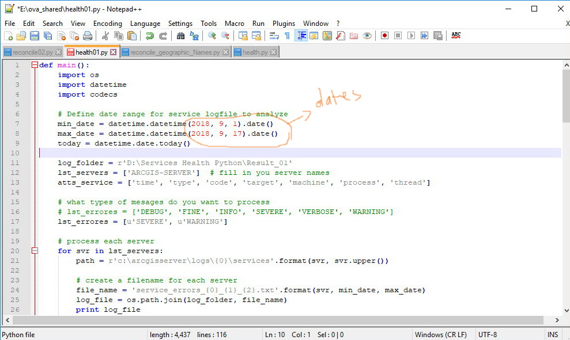Zoom in with magnifier plus icon
This screenshot has height=340, width=570.
coord(212,36)
